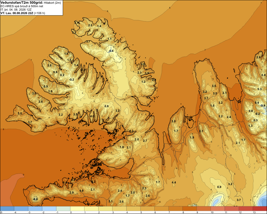Click the 4.8 temperature value on Snæfellsnes

[x=81, y=191]
